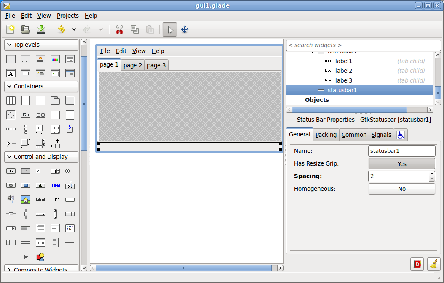The width and height of the screenshot is (444, 283).
Task: Increase Spacing with the up stepper arrow
Action: (x=432, y=174)
